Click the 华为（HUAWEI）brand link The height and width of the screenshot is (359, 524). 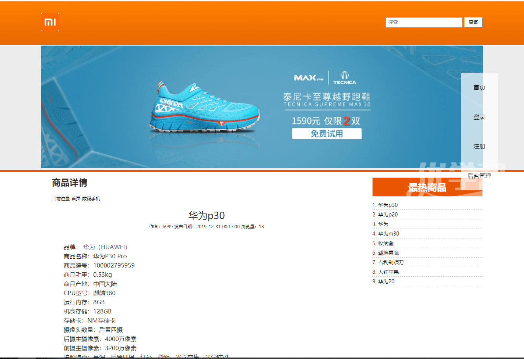tap(105, 247)
